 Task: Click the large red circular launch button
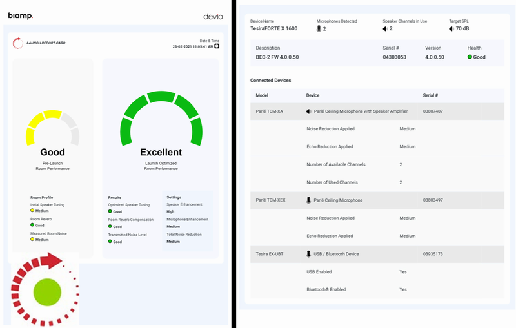coord(45,289)
